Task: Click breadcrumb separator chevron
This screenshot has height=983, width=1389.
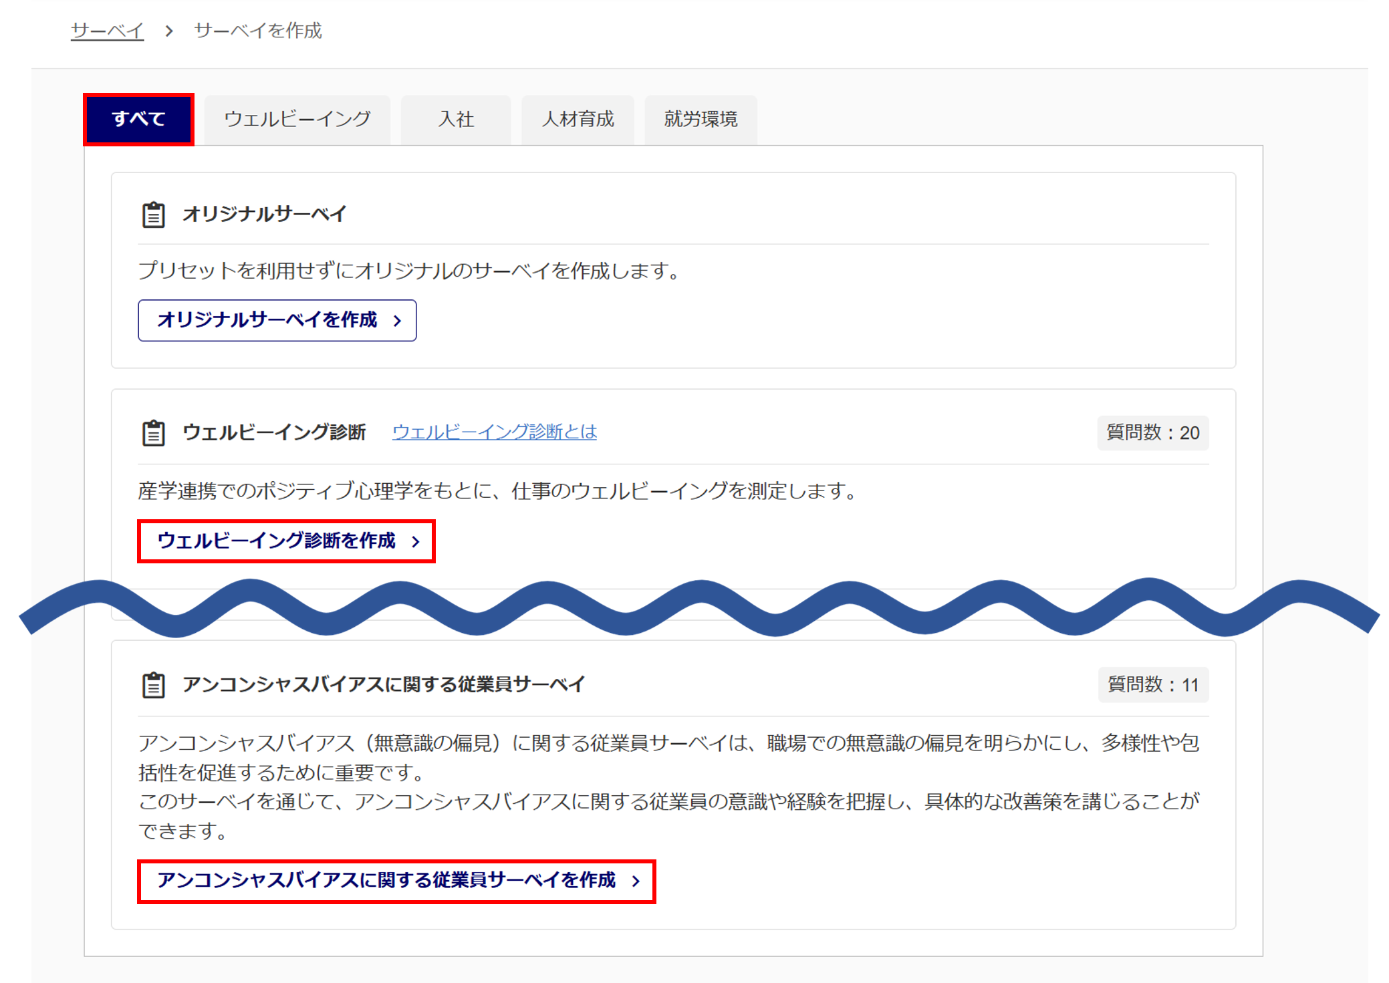Action: click(169, 31)
